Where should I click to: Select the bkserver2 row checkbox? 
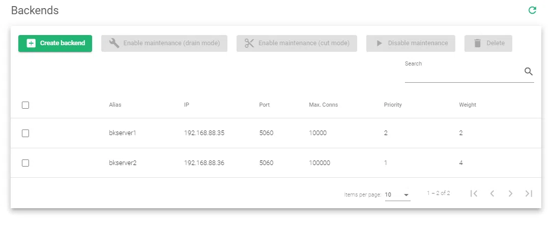pyautogui.click(x=25, y=163)
